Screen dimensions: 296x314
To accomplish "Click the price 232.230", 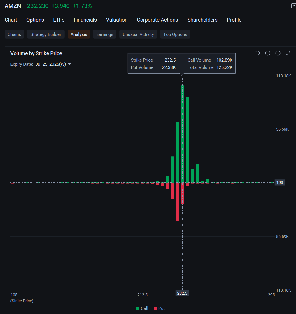I will coord(38,6).
